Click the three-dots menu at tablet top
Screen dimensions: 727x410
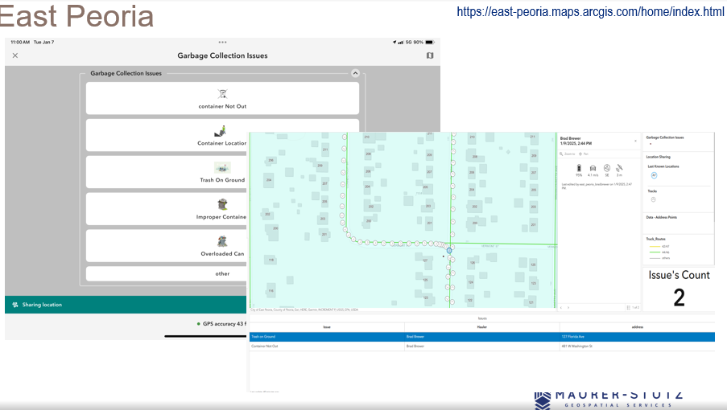pos(222,42)
